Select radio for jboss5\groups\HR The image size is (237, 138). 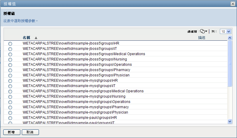10,44
